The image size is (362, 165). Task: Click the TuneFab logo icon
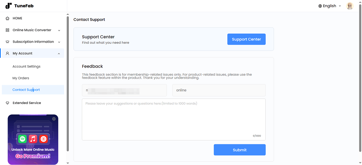(x=8, y=6)
